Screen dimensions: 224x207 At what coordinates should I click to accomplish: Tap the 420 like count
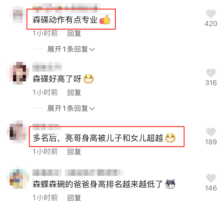211,24
